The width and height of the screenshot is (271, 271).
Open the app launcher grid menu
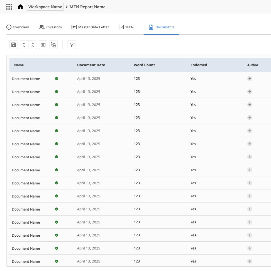9,7
